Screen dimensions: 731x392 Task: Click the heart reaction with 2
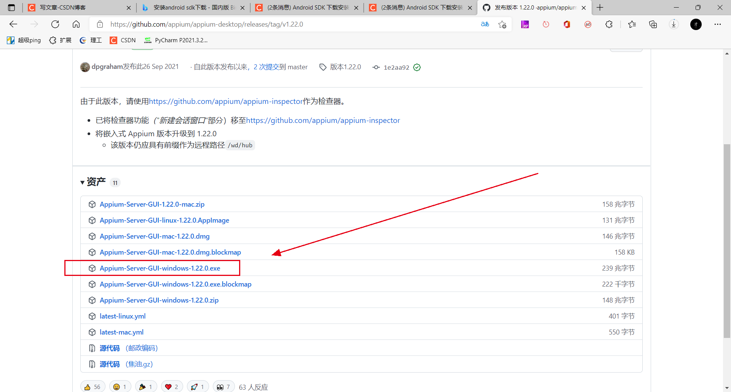[x=172, y=387]
